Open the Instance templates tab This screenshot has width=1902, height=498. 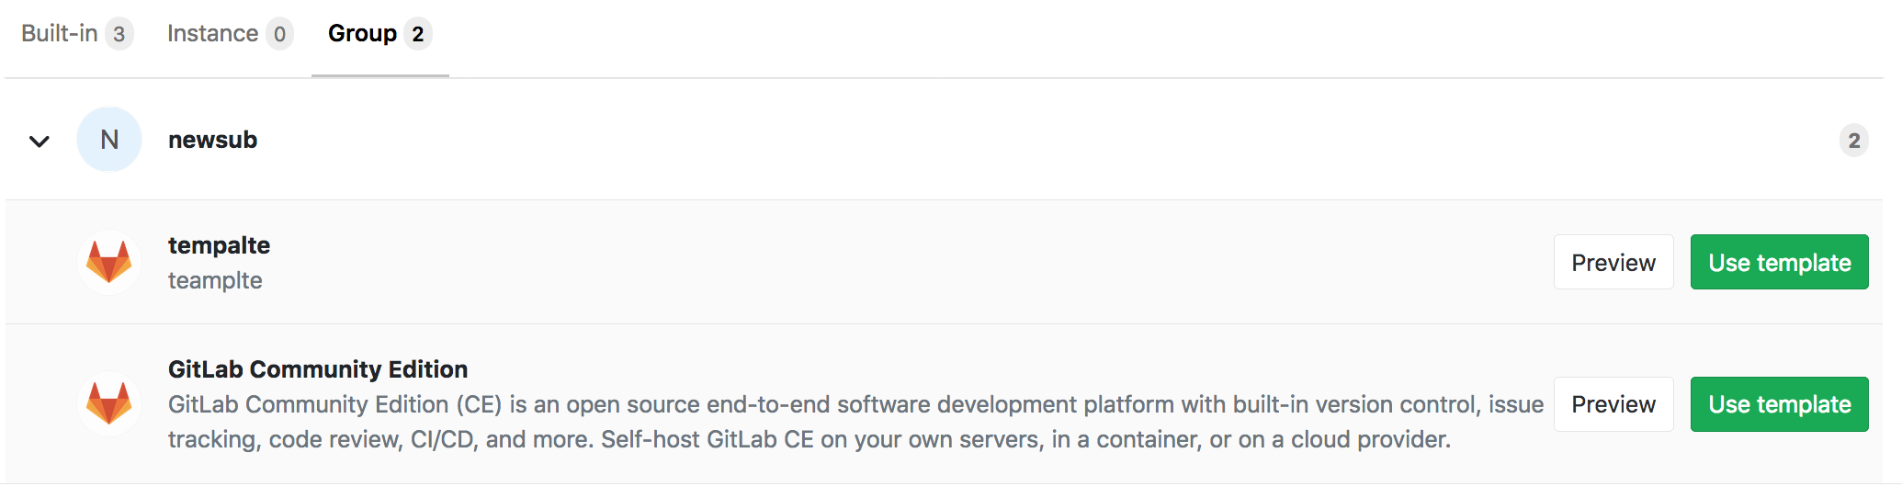coord(213,34)
